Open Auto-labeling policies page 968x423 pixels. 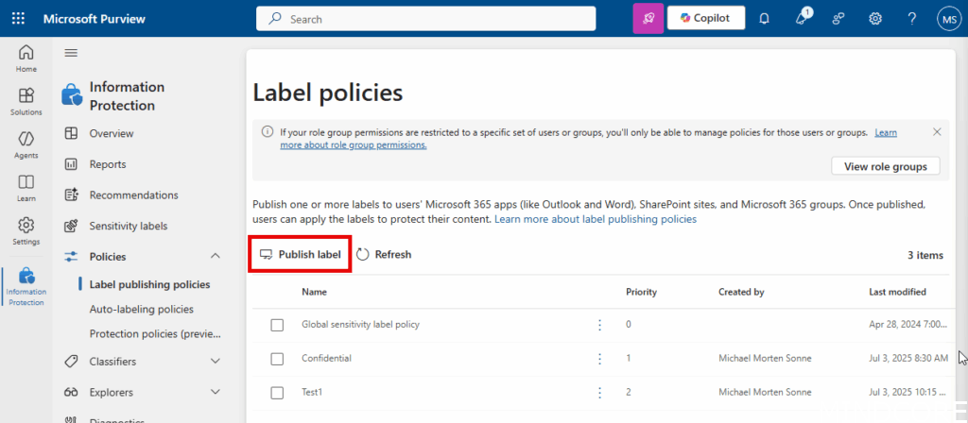(x=141, y=309)
